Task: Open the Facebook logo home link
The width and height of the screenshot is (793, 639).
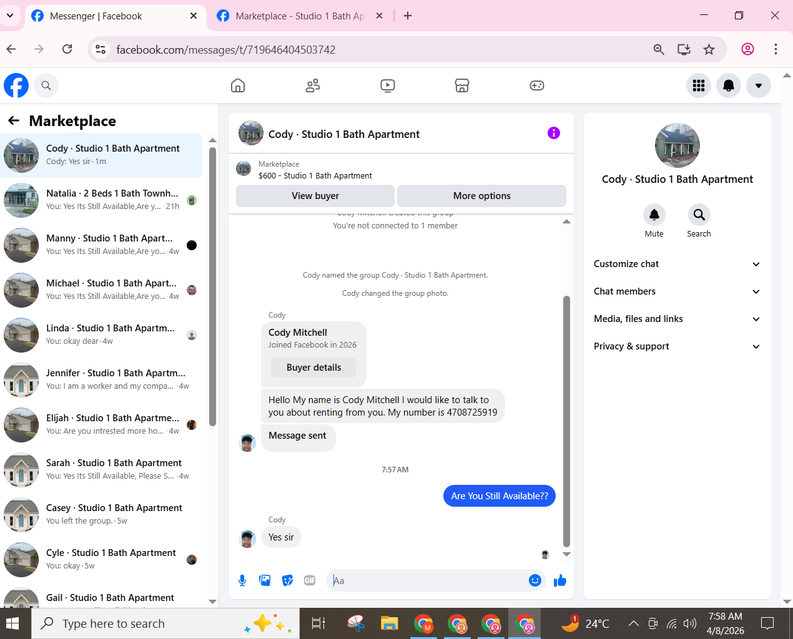Action: click(x=16, y=85)
